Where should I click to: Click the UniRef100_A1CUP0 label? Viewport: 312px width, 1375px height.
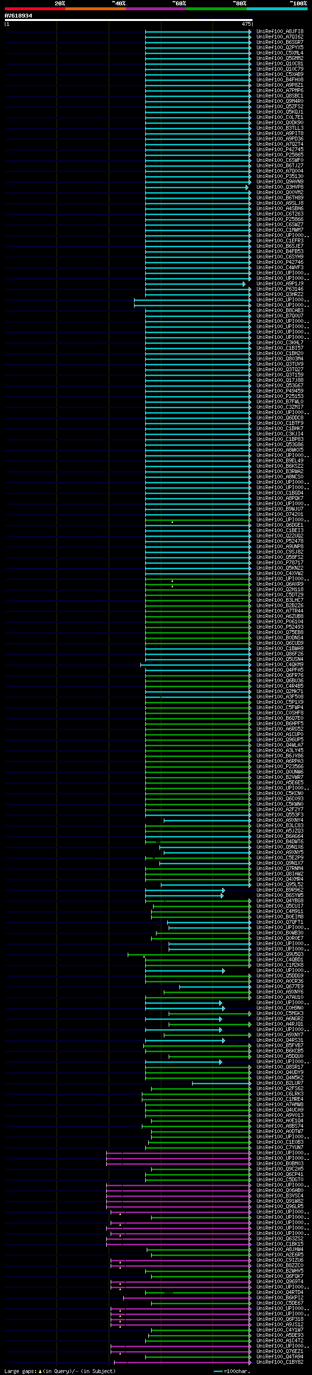(x=280, y=735)
